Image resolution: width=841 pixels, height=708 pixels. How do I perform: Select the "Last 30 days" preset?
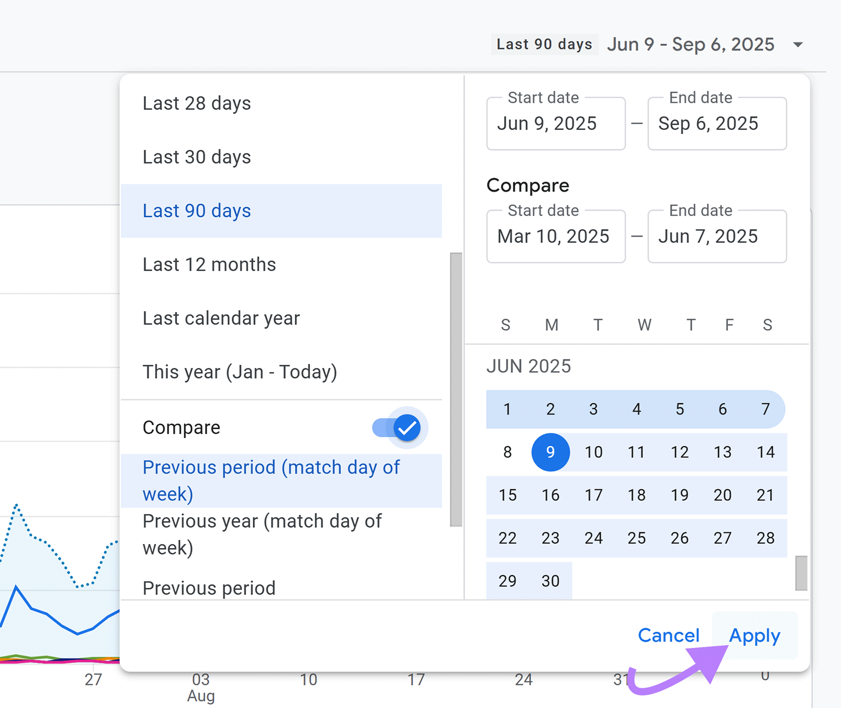[196, 157]
